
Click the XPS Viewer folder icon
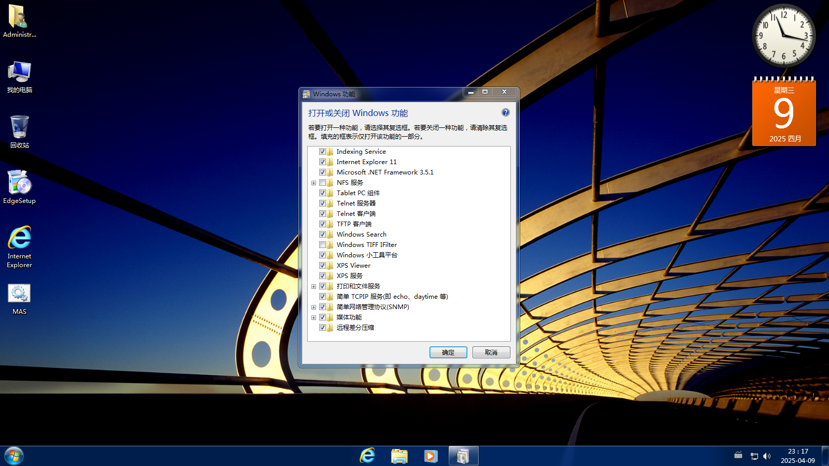[330, 266]
